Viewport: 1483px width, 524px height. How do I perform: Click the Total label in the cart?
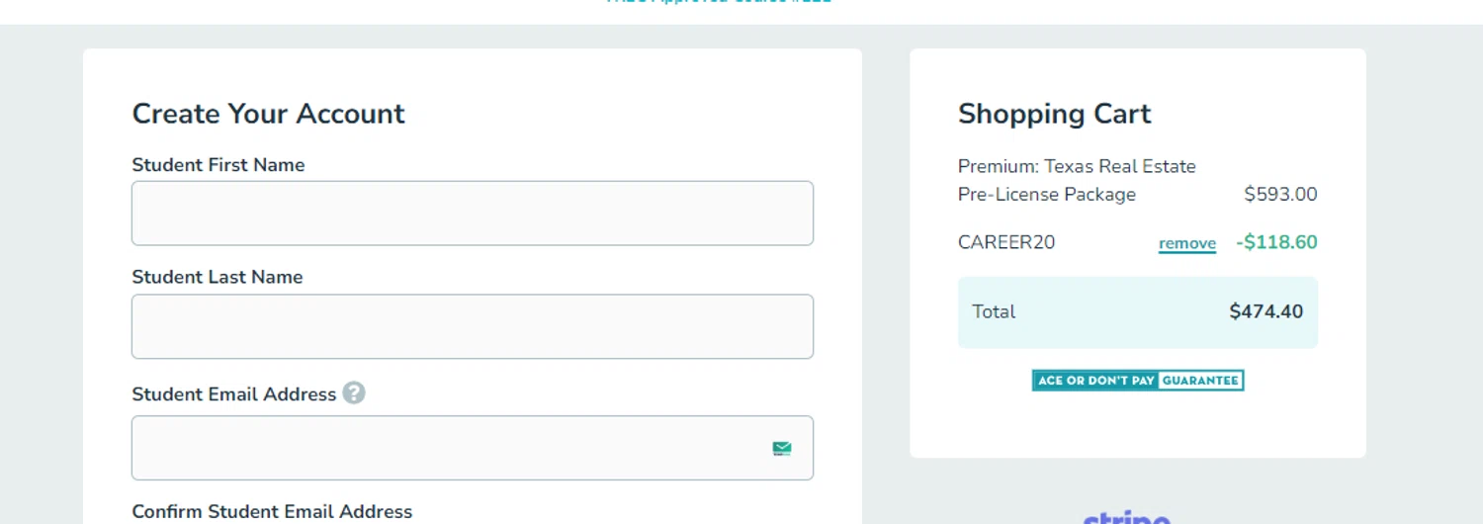[x=994, y=312]
